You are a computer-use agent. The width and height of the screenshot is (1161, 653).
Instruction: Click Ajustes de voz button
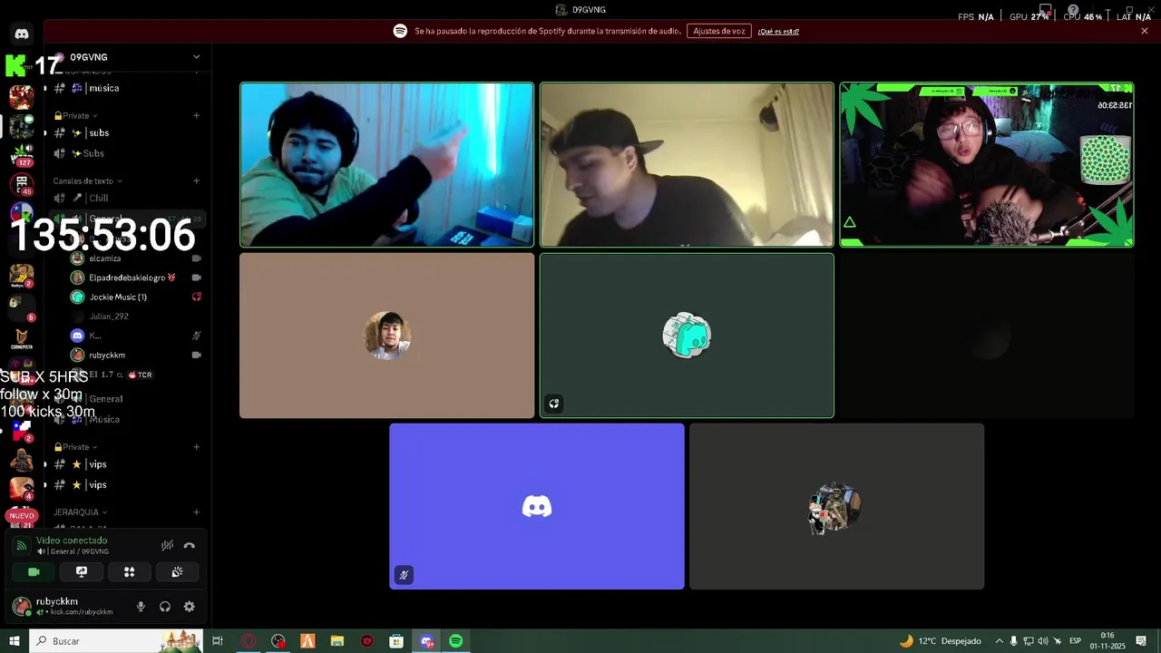click(x=719, y=31)
